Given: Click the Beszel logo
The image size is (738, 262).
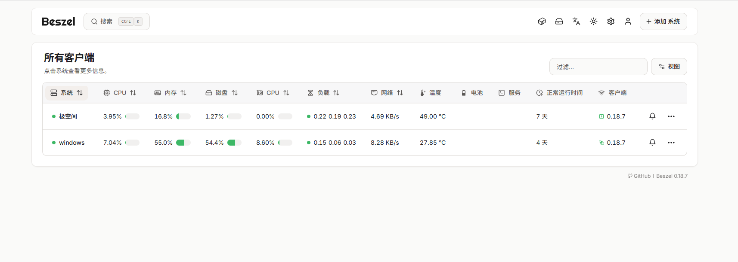Looking at the screenshot, I should click(59, 21).
